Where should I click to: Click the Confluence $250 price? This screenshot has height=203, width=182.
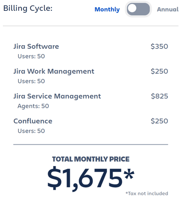[x=159, y=121]
